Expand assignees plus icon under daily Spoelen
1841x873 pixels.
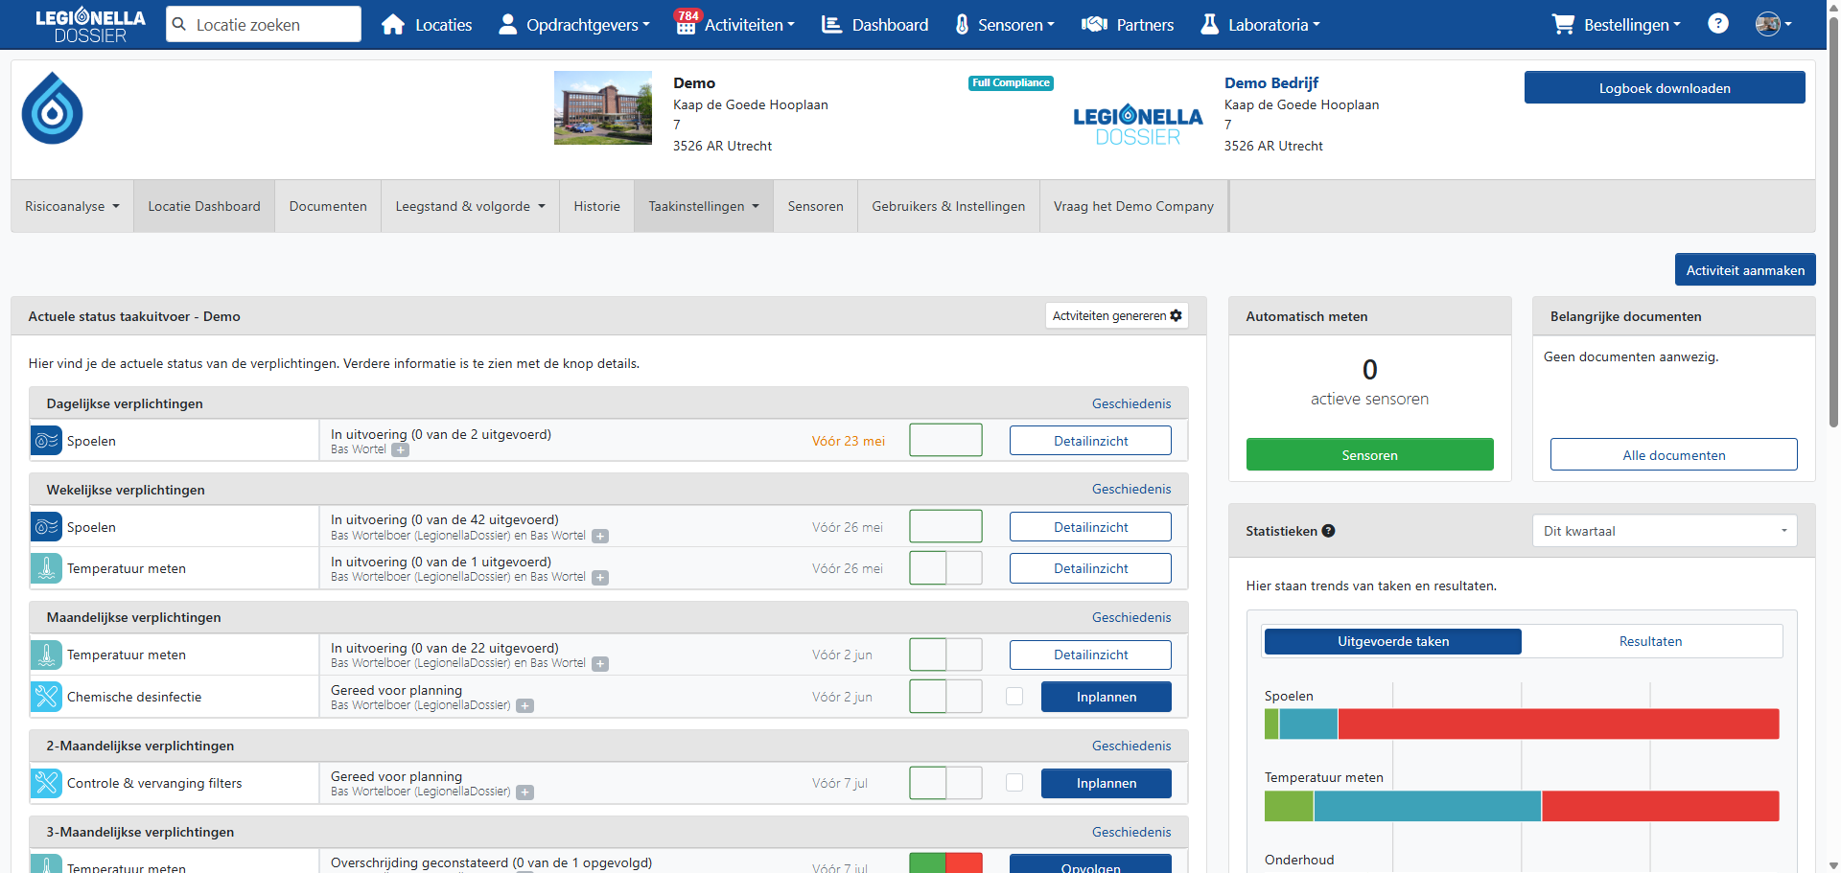pyautogui.click(x=400, y=450)
